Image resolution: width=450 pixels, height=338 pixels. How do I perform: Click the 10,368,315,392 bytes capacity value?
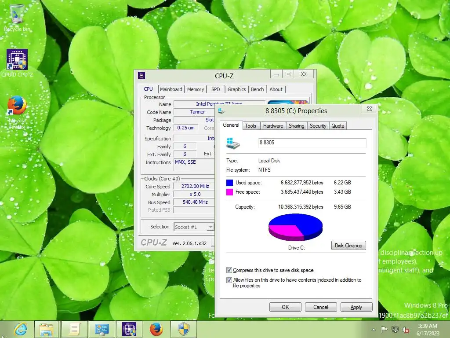pos(301,207)
